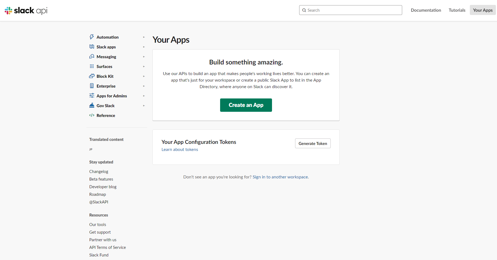The height and width of the screenshot is (260, 497).
Task: Open the Tutorials top menu
Action: [457, 10]
